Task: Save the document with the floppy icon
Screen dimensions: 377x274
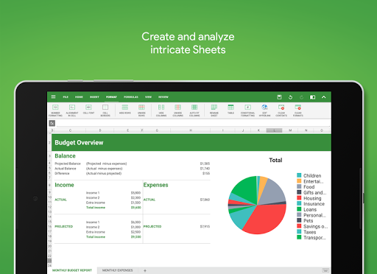Action: [x=279, y=97]
